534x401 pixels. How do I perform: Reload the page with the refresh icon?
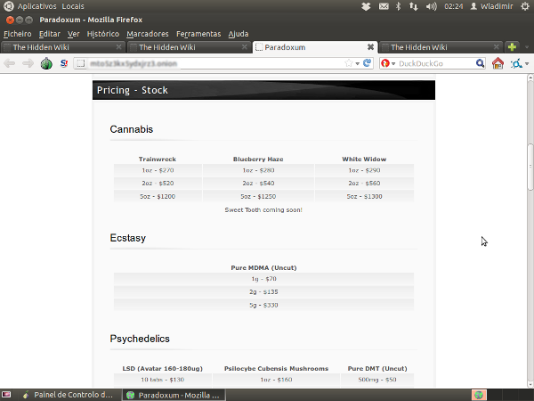pos(367,63)
